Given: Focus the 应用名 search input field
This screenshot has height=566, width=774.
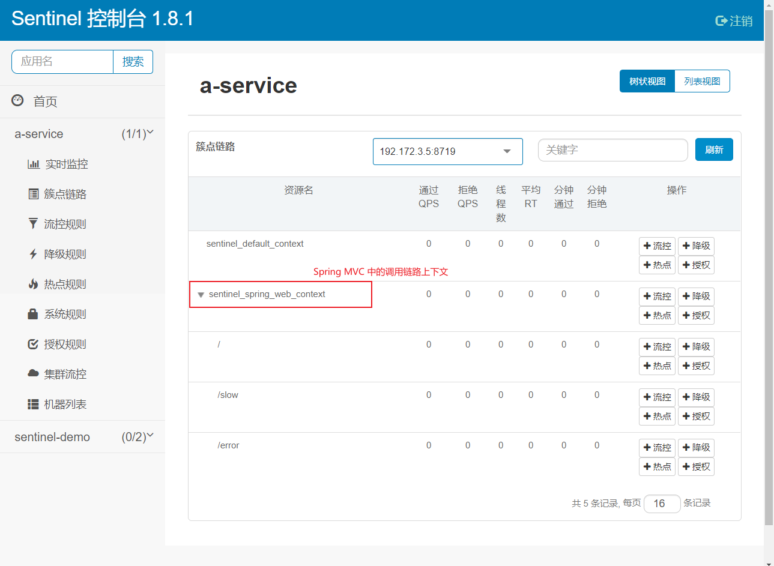Looking at the screenshot, I should tap(62, 62).
